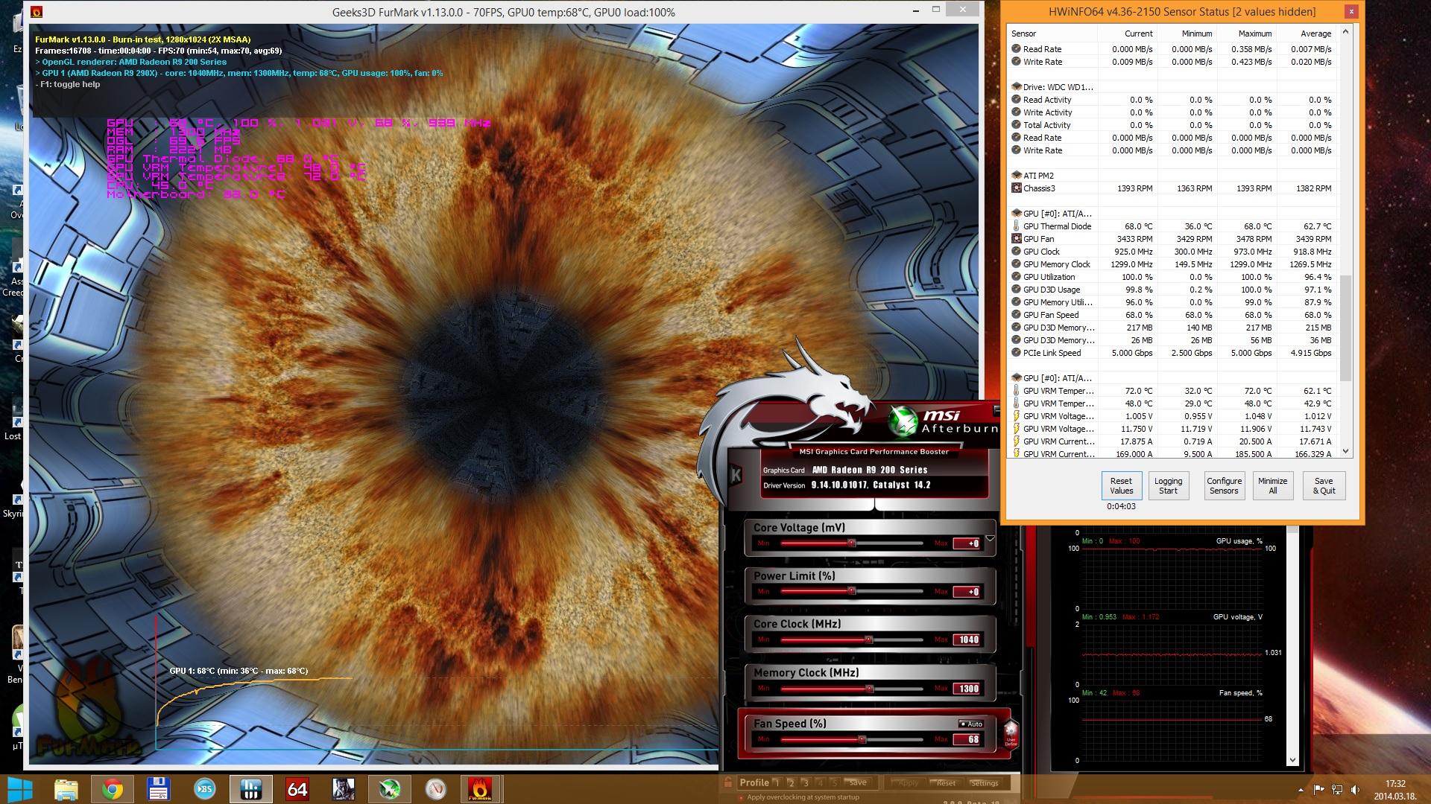Click the network tray icon
This screenshot has height=804, width=1431.
(1337, 790)
